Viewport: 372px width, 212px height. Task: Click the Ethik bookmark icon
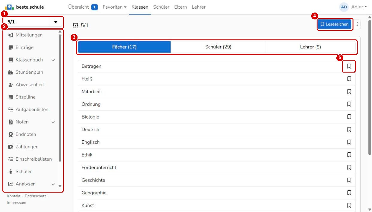[349, 155]
